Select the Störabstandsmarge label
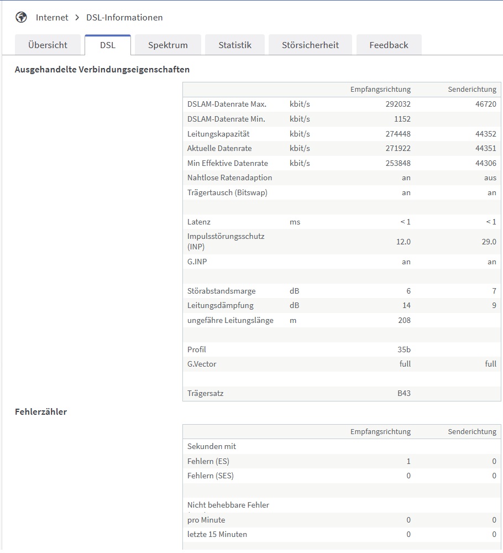Image resolution: width=503 pixels, height=553 pixels. tap(221, 291)
